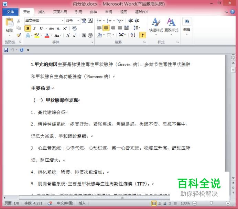Open text effects glowing A

28,35
